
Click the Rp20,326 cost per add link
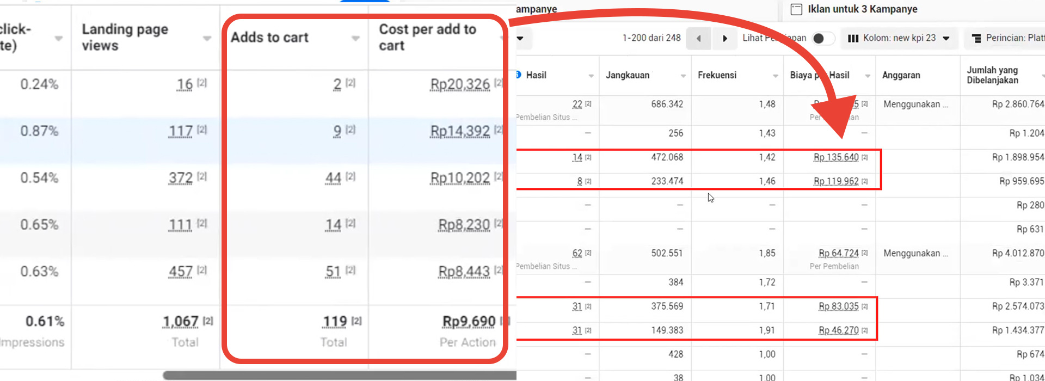[x=460, y=84]
